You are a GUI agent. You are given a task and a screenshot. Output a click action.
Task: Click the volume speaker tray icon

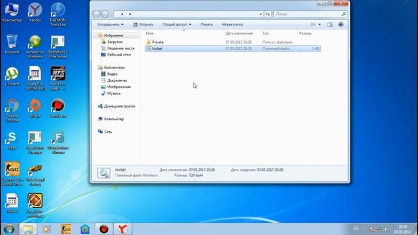[386, 229]
